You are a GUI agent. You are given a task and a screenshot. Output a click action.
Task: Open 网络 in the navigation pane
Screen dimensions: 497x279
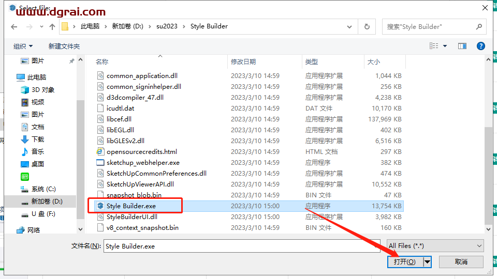[33, 230]
